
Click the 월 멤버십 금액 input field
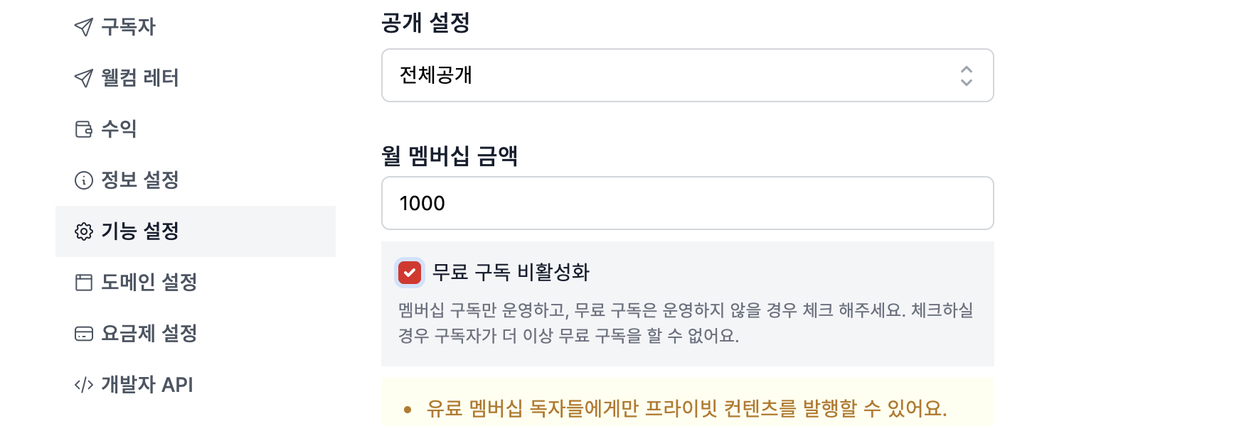click(x=687, y=203)
